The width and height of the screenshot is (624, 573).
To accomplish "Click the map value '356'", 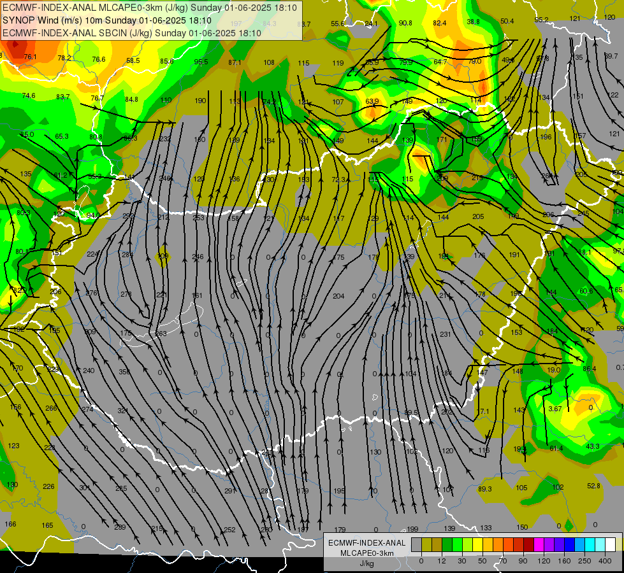I will pos(124,372).
